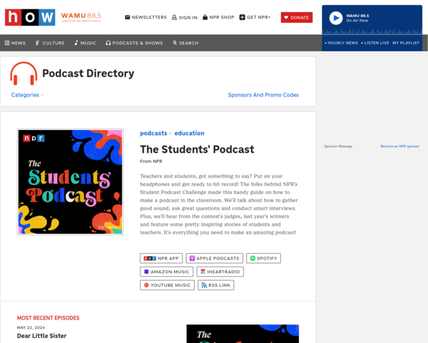Expand the Categories dropdown
This screenshot has width=428, height=343.
tap(27, 95)
